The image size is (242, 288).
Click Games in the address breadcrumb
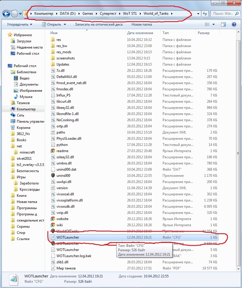(x=88, y=14)
